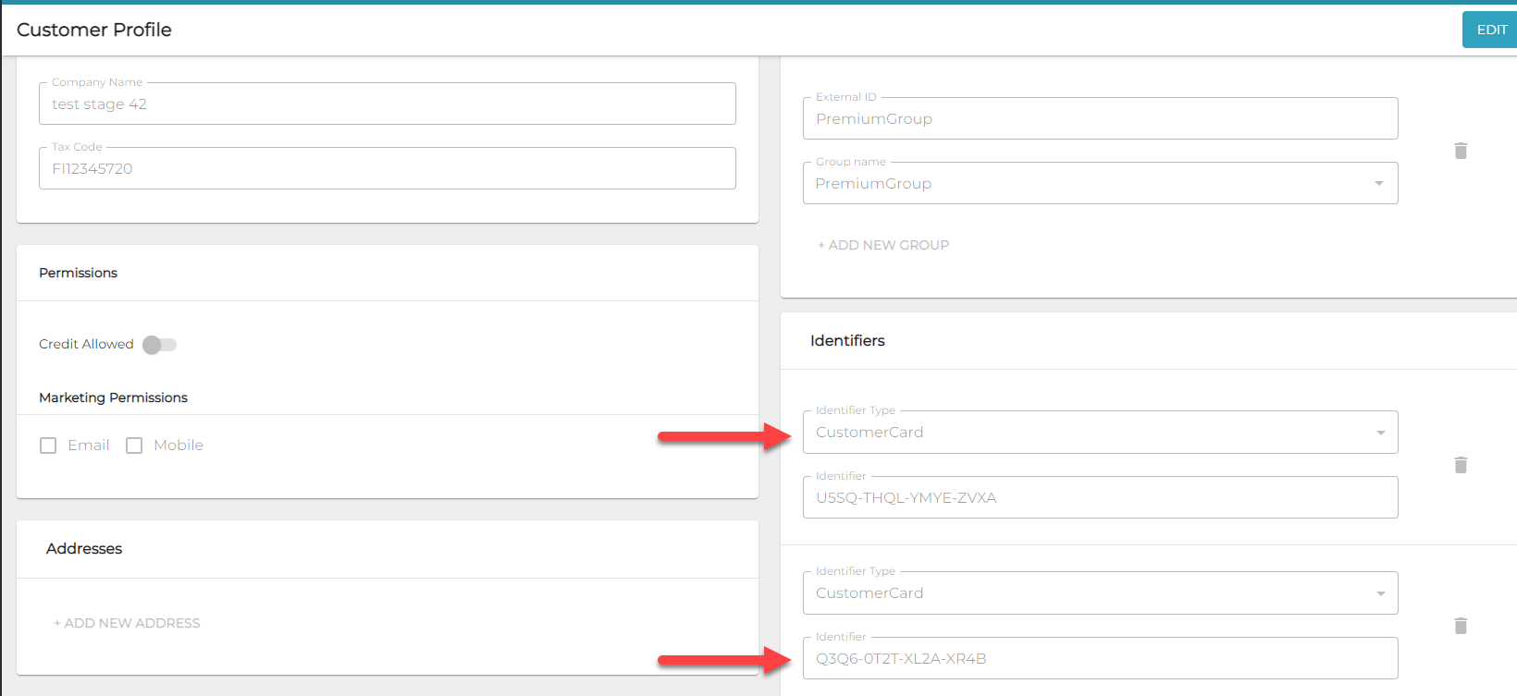
Task: Delete the Q3Q6-0T2T-XL2A-XR4B identifier entry
Action: pos(1461,626)
